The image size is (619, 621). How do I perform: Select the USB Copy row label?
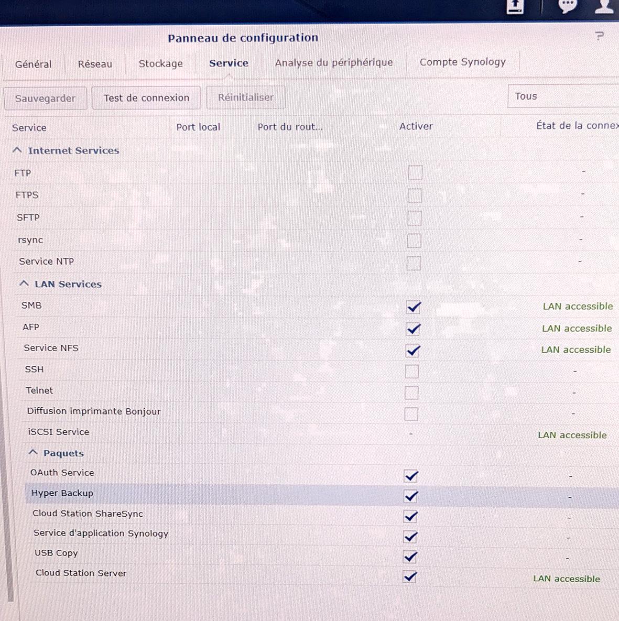click(56, 553)
